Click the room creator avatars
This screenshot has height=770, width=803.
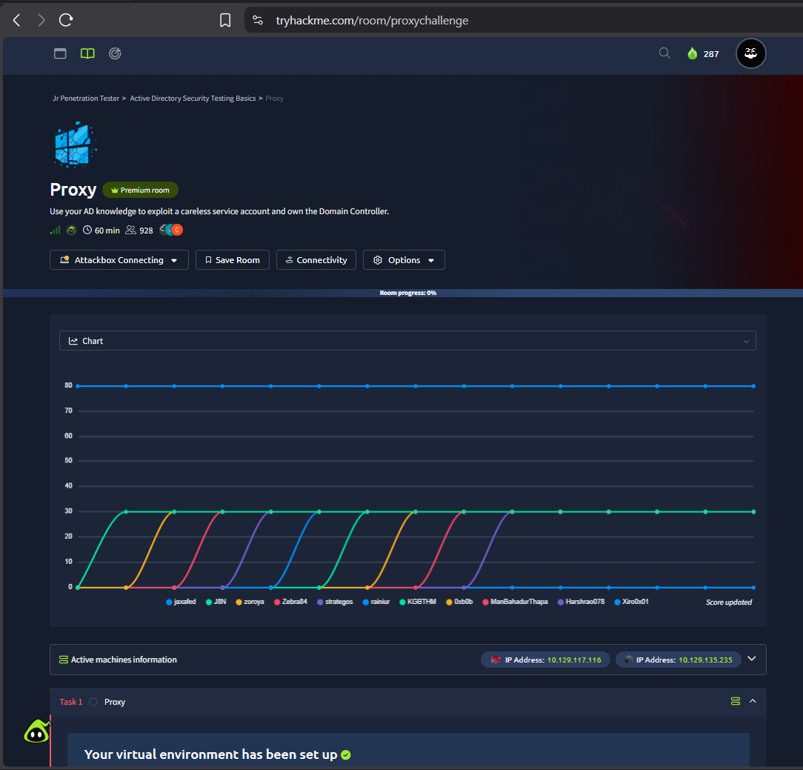(171, 230)
